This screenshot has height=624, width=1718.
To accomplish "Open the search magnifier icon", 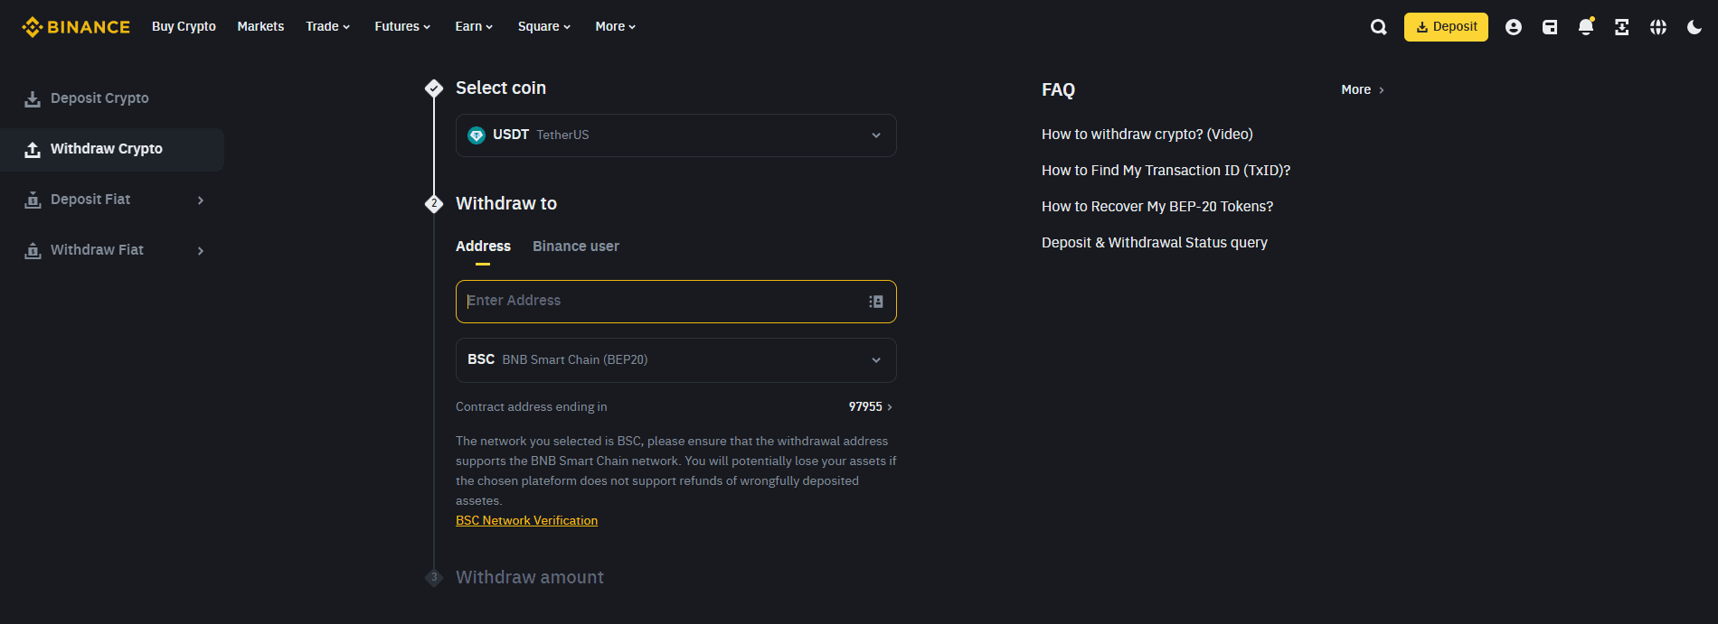I will pyautogui.click(x=1378, y=27).
